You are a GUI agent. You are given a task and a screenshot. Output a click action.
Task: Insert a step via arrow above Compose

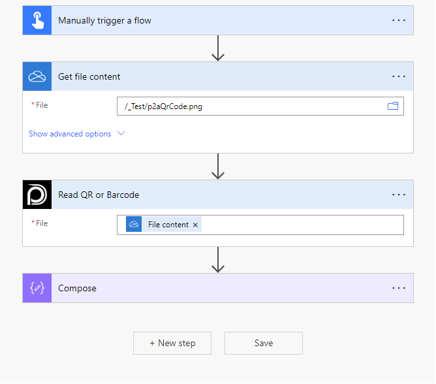point(218,260)
